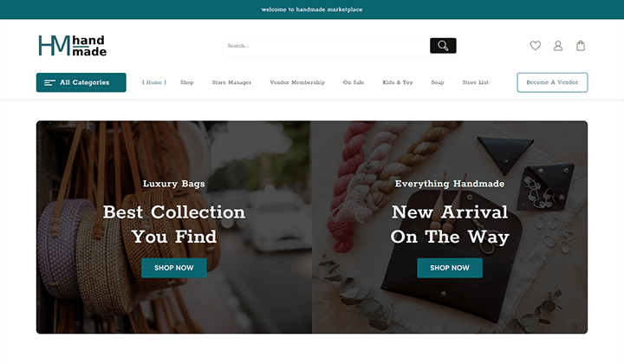
Task: Focus the Search input field
Action: [327, 46]
